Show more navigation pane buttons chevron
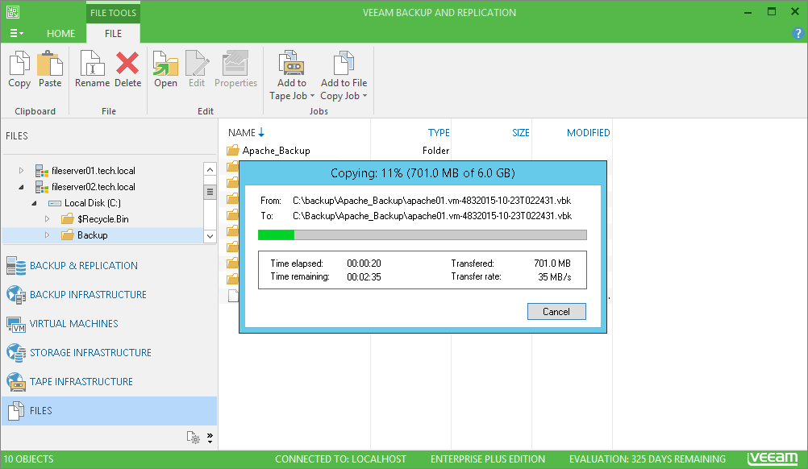 (210, 438)
